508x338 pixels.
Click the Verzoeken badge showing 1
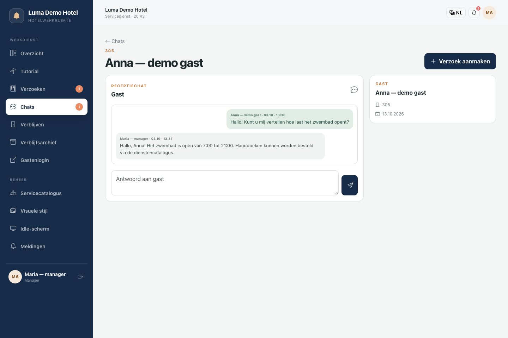coord(79,89)
